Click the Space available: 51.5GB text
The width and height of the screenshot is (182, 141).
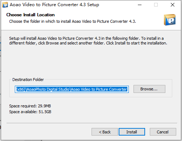(x=30, y=112)
